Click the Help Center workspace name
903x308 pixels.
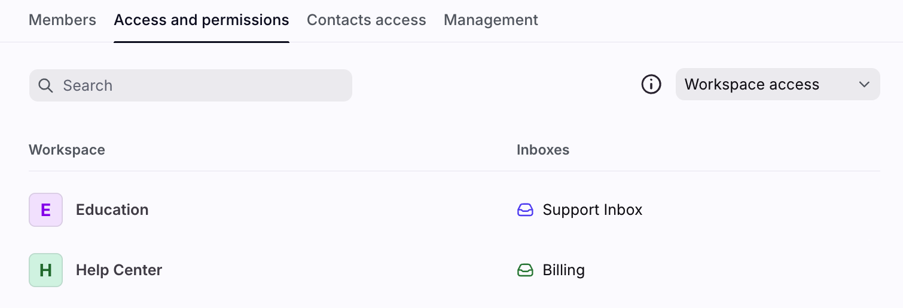coord(119,270)
